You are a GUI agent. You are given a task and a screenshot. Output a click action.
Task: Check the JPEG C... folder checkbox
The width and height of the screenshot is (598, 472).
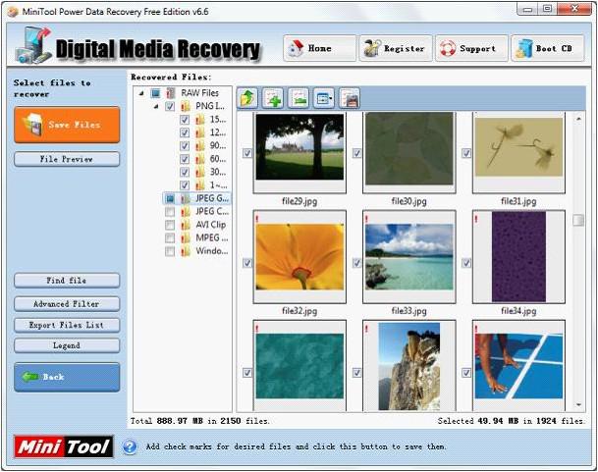(170, 212)
